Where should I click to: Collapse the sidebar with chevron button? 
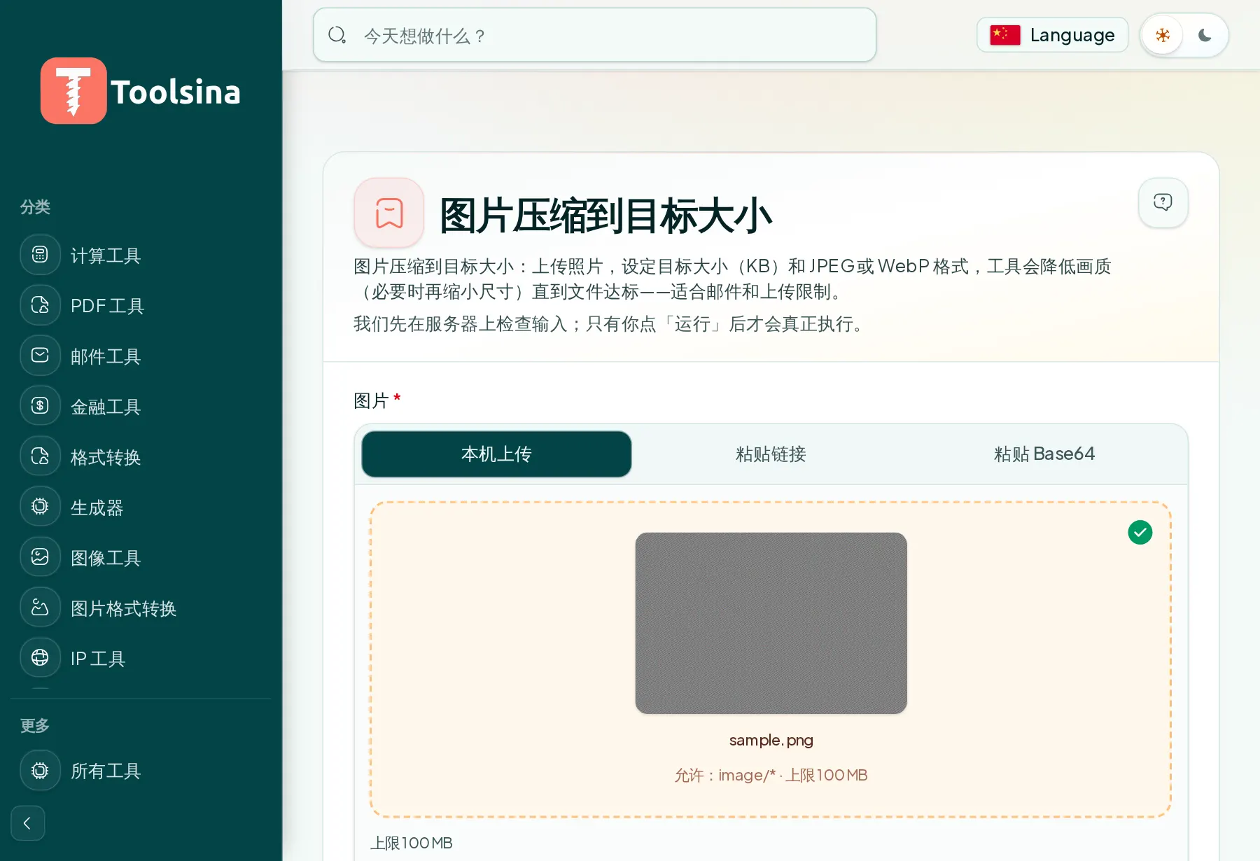(28, 823)
